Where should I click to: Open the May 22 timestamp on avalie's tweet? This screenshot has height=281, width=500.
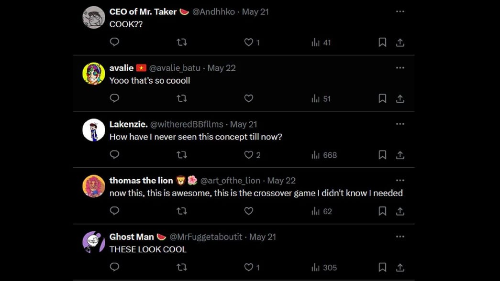[222, 68]
